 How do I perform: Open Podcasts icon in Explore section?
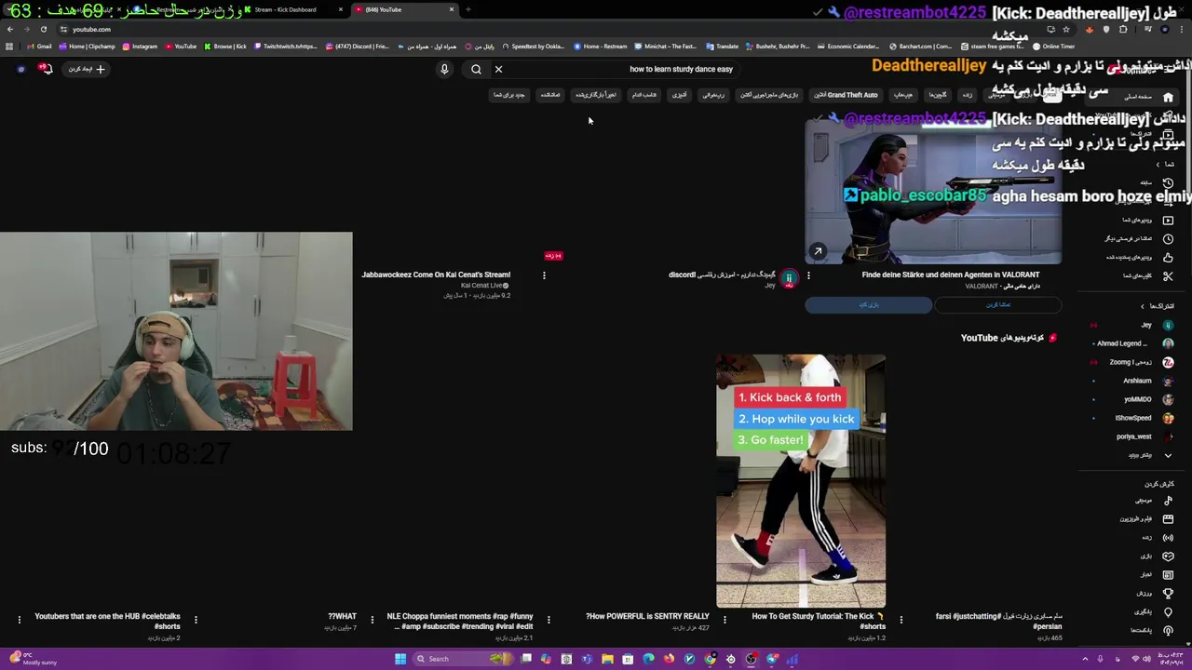[1168, 630]
